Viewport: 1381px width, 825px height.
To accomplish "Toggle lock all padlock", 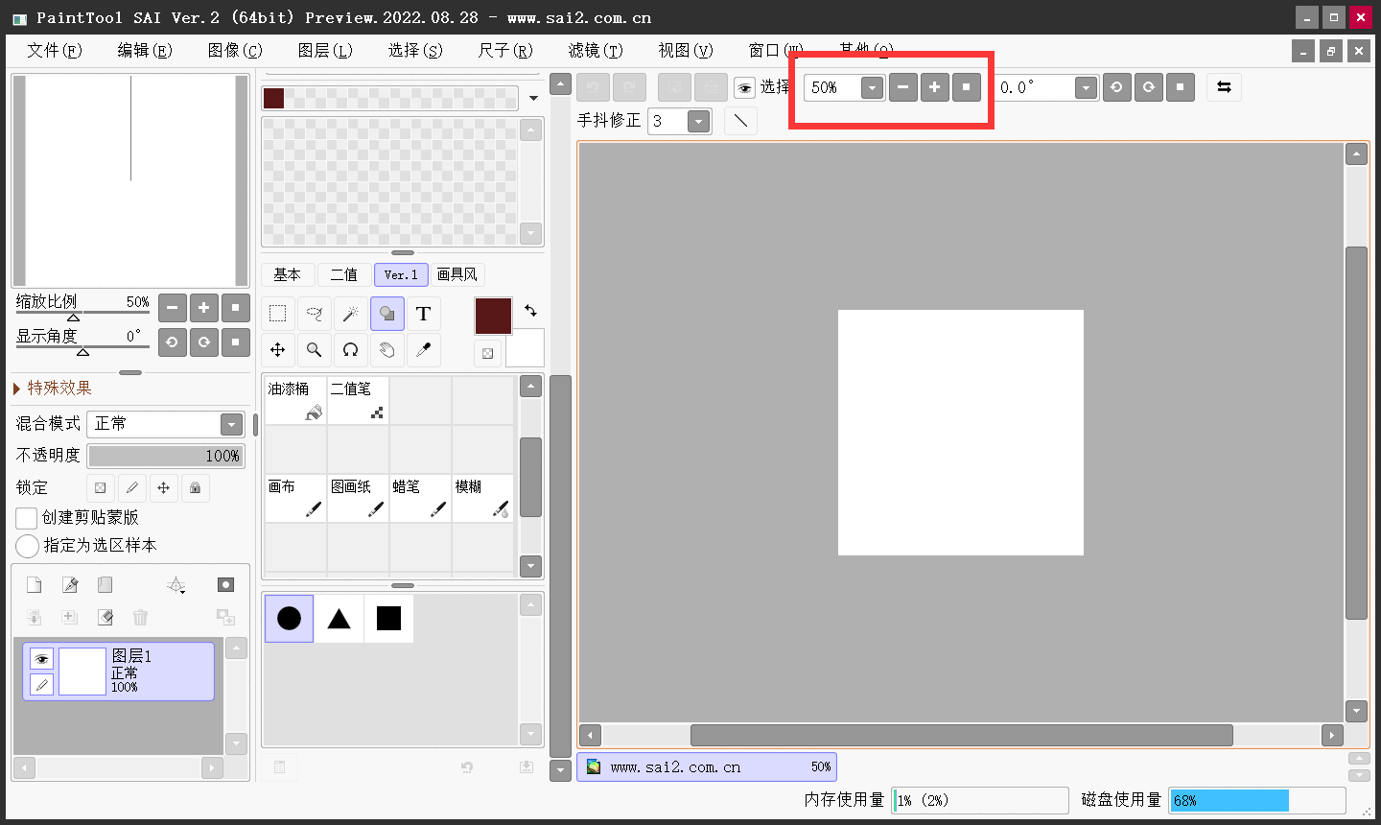I will tap(196, 488).
